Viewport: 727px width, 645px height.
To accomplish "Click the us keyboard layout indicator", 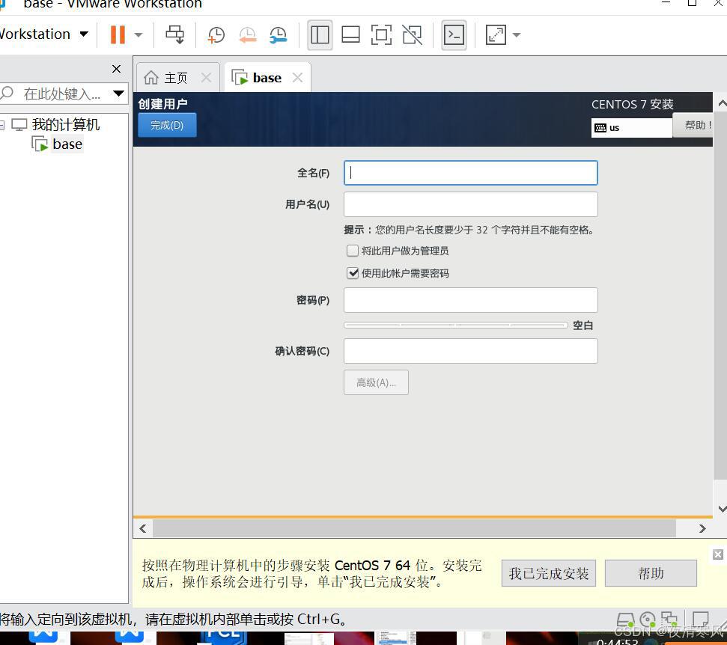I will (631, 128).
